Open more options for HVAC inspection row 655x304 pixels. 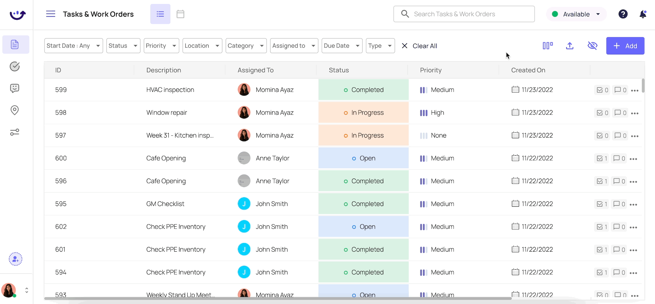pos(635,90)
